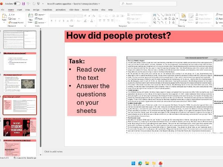Click the Shape Fill button
Viewport: 223px width, 167px height.
(201, 15)
